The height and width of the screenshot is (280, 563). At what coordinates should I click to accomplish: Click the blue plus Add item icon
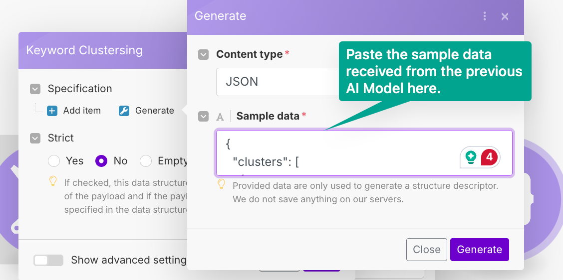pyautogui.click(x=52, y=111)
